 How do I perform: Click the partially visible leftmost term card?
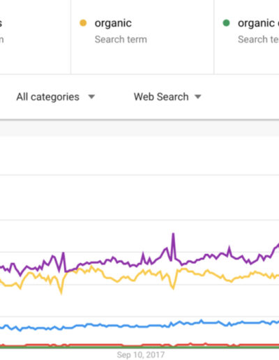click(x=35, y=37)
